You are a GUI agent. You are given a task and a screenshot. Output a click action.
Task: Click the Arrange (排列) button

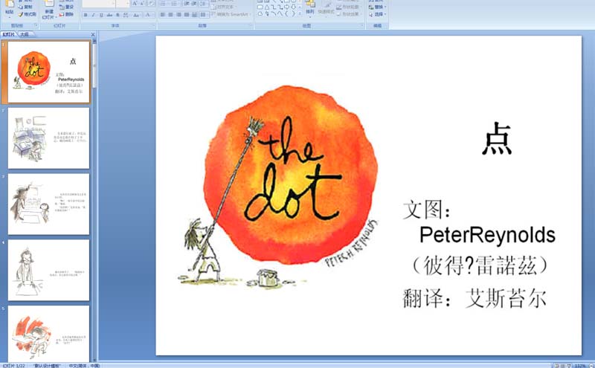click(310, 8)
